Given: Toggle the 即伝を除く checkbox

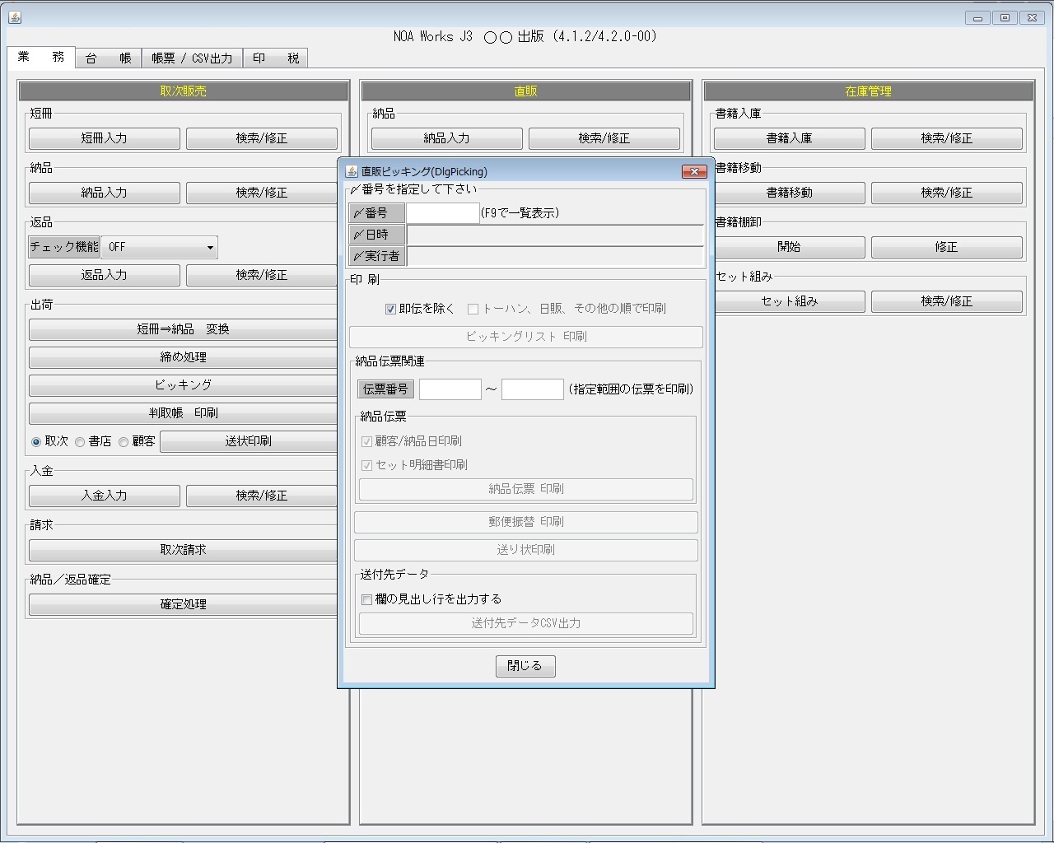Looking at the screenshot, I should point(390,309).
